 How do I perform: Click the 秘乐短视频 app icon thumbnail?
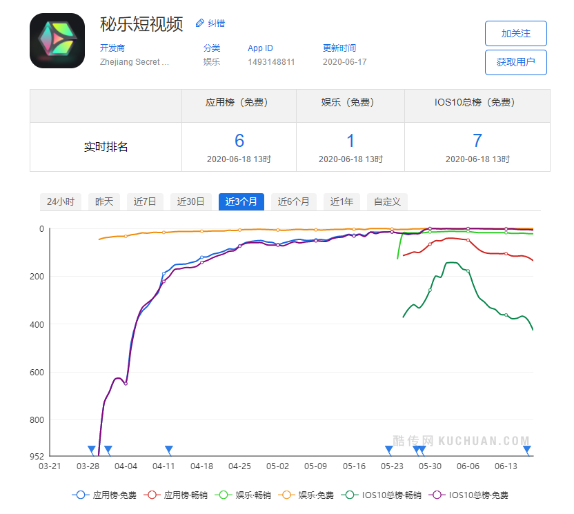[57, 41]
